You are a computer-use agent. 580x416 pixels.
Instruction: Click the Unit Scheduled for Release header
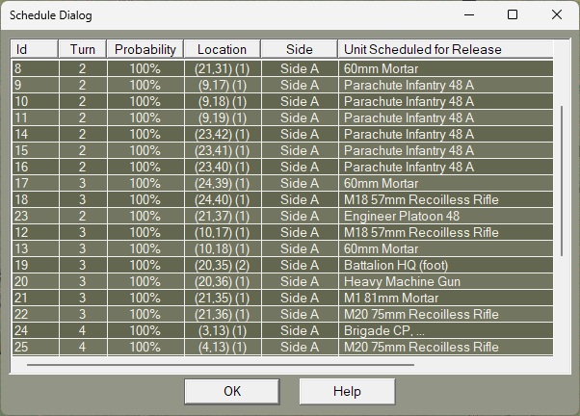(445, 49)
